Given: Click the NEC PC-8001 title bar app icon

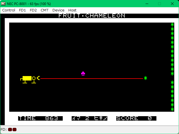Looking at the screenshot, I should [3, 4].
